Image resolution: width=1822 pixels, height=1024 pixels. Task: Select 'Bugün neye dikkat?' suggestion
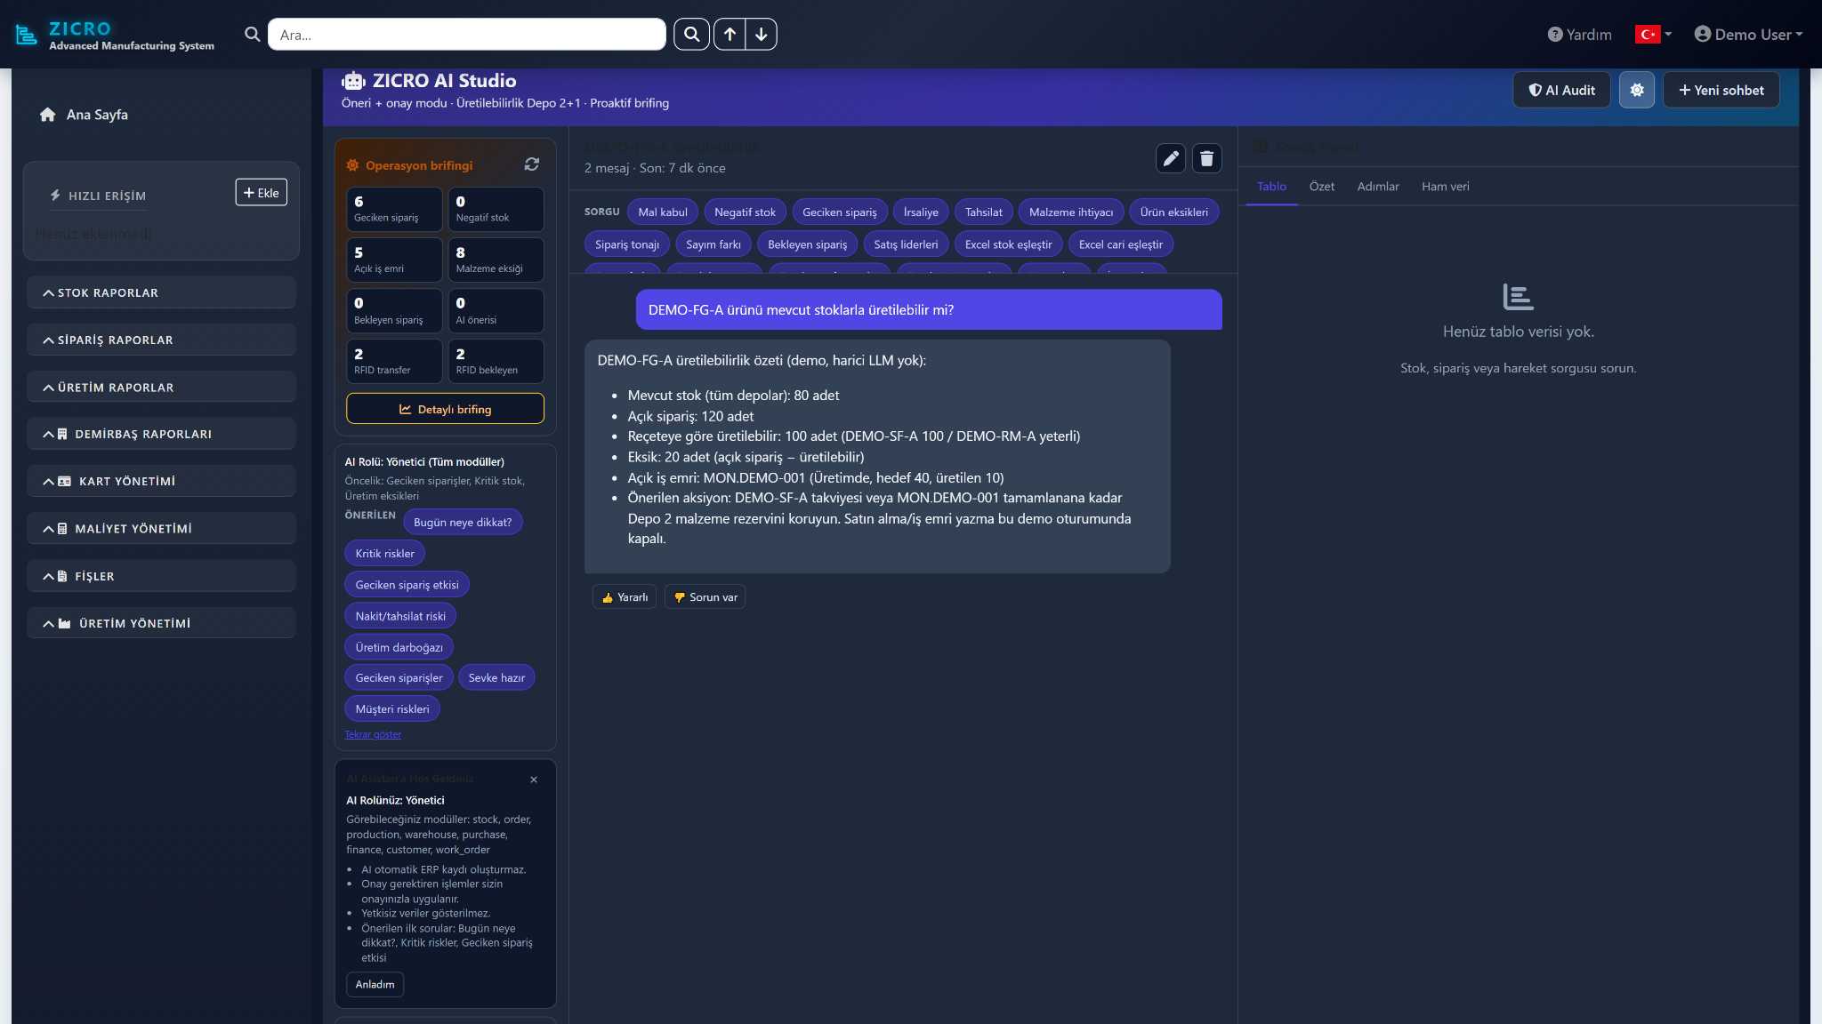point(463,523)
